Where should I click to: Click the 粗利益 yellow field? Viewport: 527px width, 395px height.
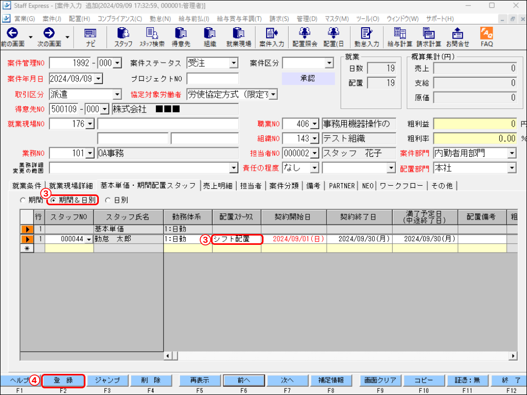[475, 124]
